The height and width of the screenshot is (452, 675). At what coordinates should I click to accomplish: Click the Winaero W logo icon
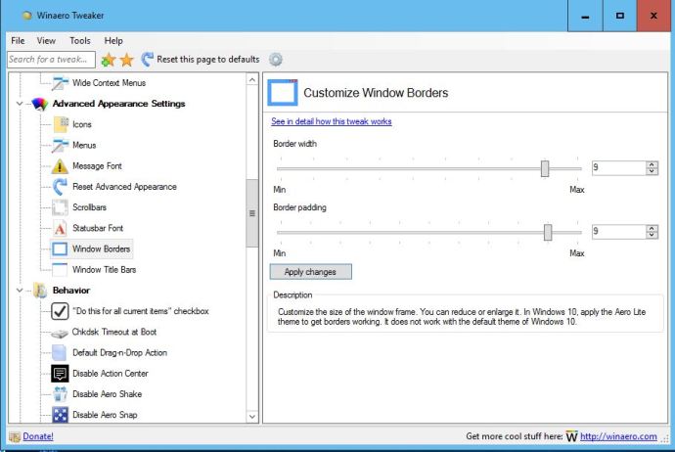point(571,436)
